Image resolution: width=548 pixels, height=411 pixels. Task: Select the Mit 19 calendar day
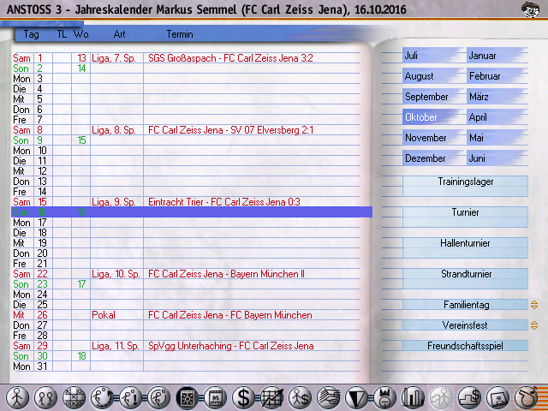(30, 243)
